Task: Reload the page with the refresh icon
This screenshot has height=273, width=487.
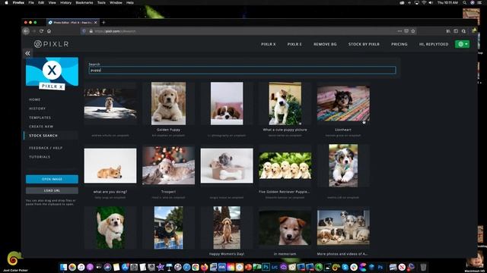Action: point(41,31)
